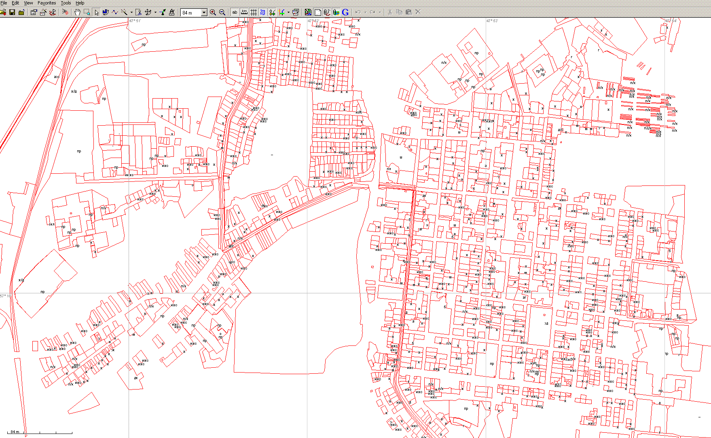Image resolution: width=711 pixels, height=438 pixels.
Task: Click the blue G Google icon
Action: click(x=345, y=12)
